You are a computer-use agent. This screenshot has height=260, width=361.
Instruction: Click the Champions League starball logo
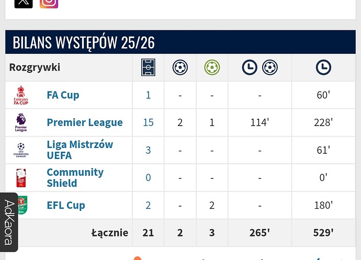[x=21, y=150]
